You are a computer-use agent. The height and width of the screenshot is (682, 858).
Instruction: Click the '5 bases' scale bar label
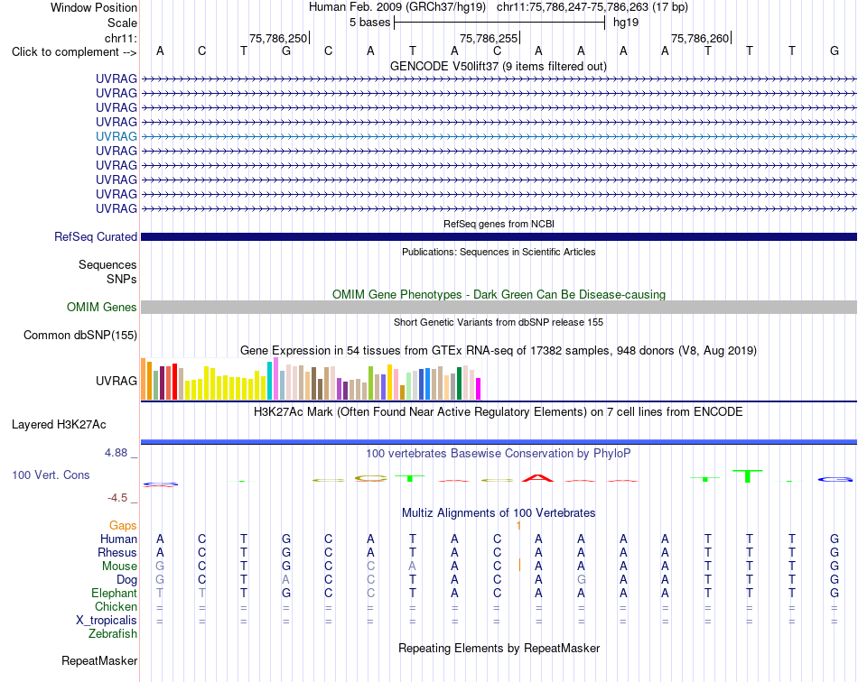pyautogui.click(x=370, y=23)
